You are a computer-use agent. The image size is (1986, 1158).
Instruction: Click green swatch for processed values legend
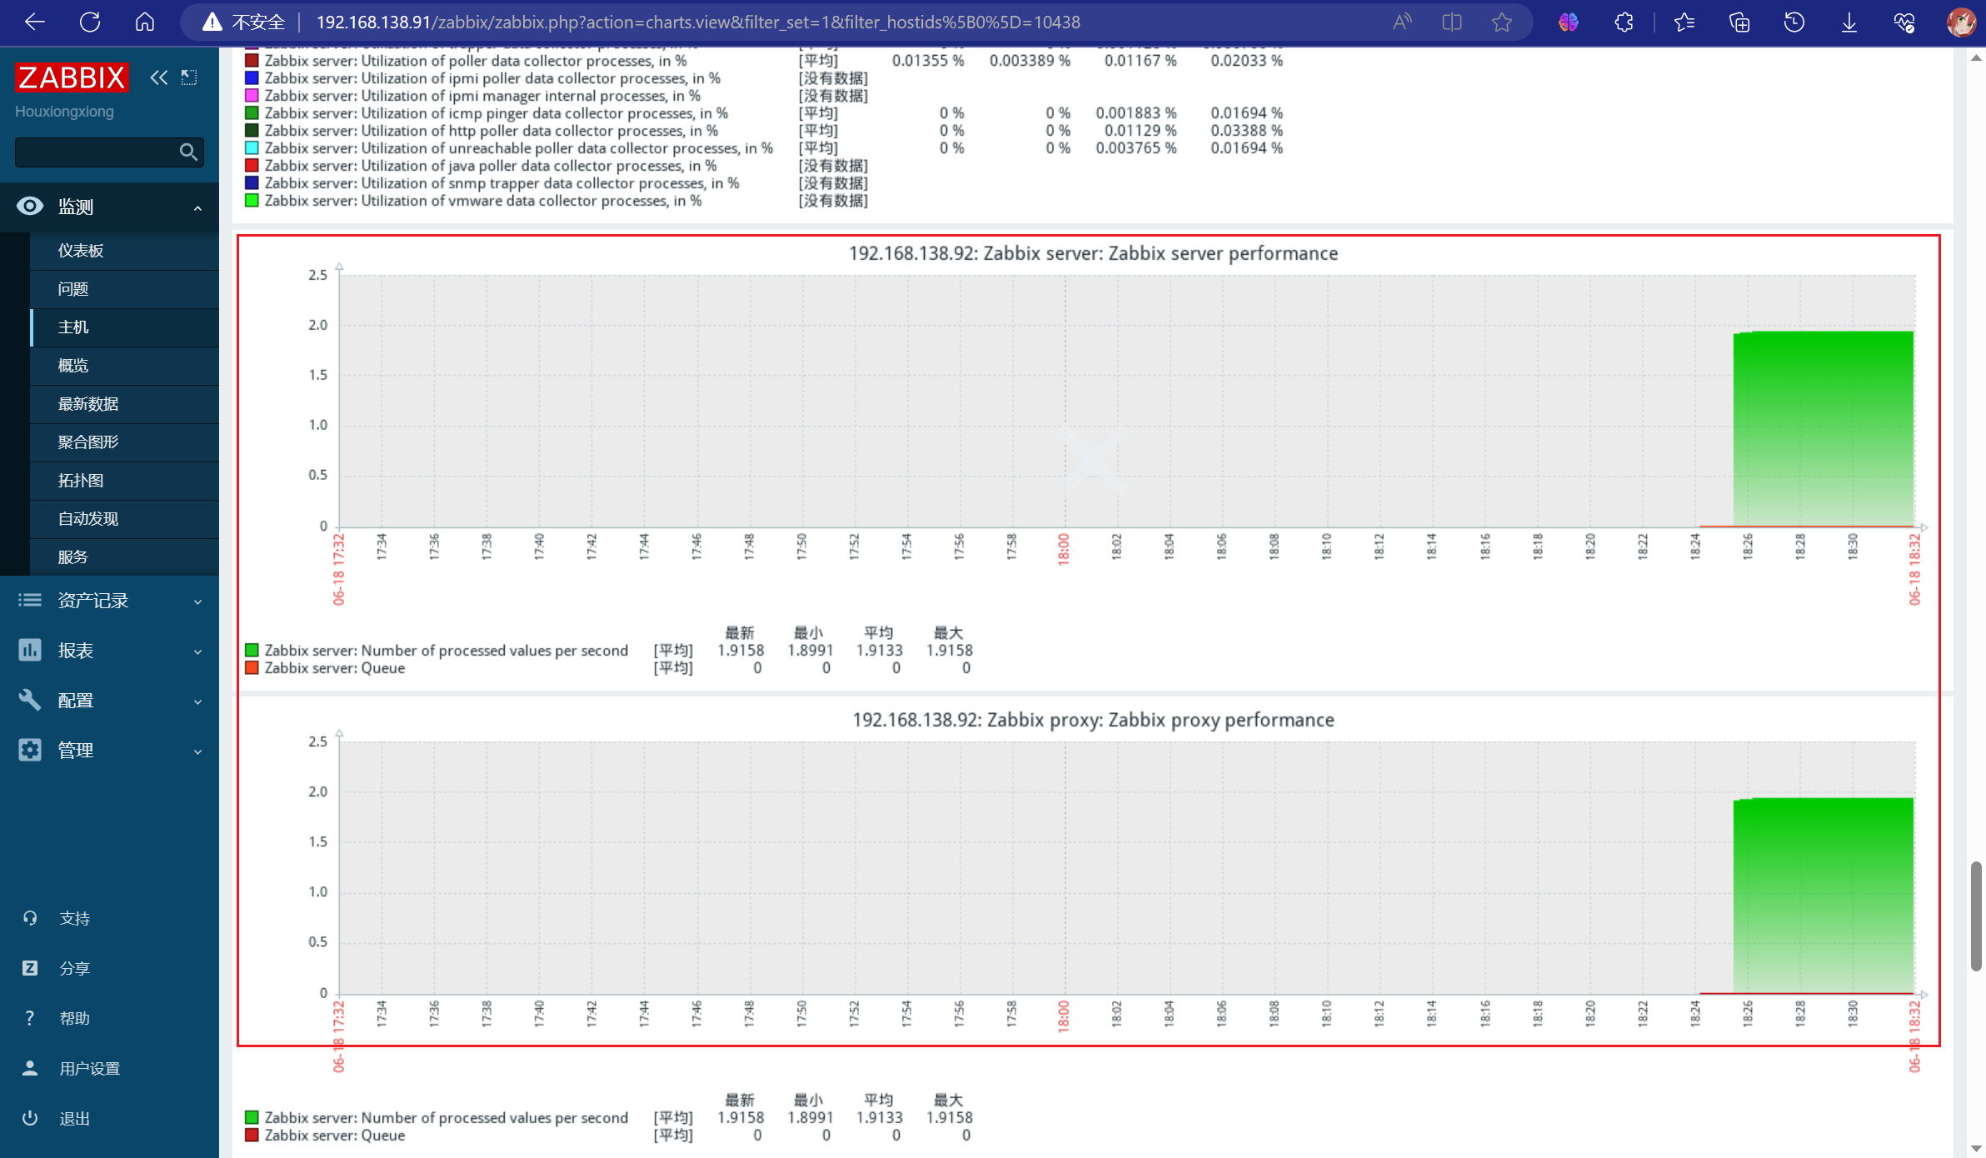[x=252, y=650]
